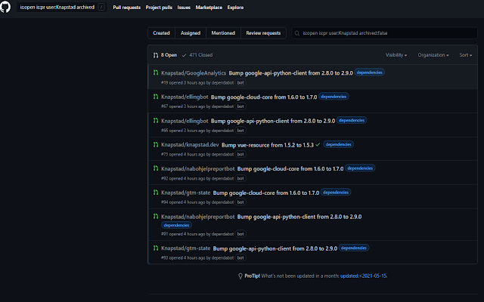Click PR icon for ellingbot google-api-python-client row

[156, 121]
